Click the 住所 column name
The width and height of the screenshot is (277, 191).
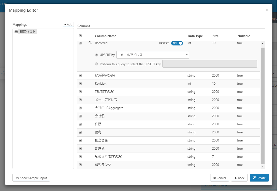pos(98,124)
